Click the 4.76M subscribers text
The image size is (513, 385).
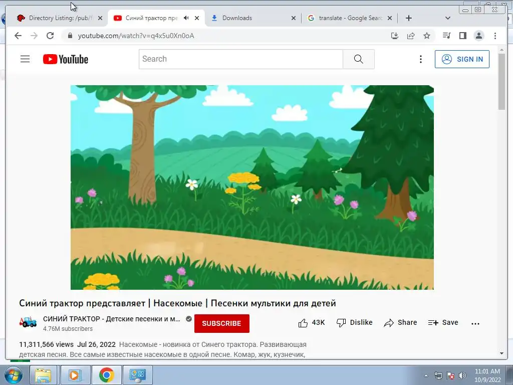point(68,329)
